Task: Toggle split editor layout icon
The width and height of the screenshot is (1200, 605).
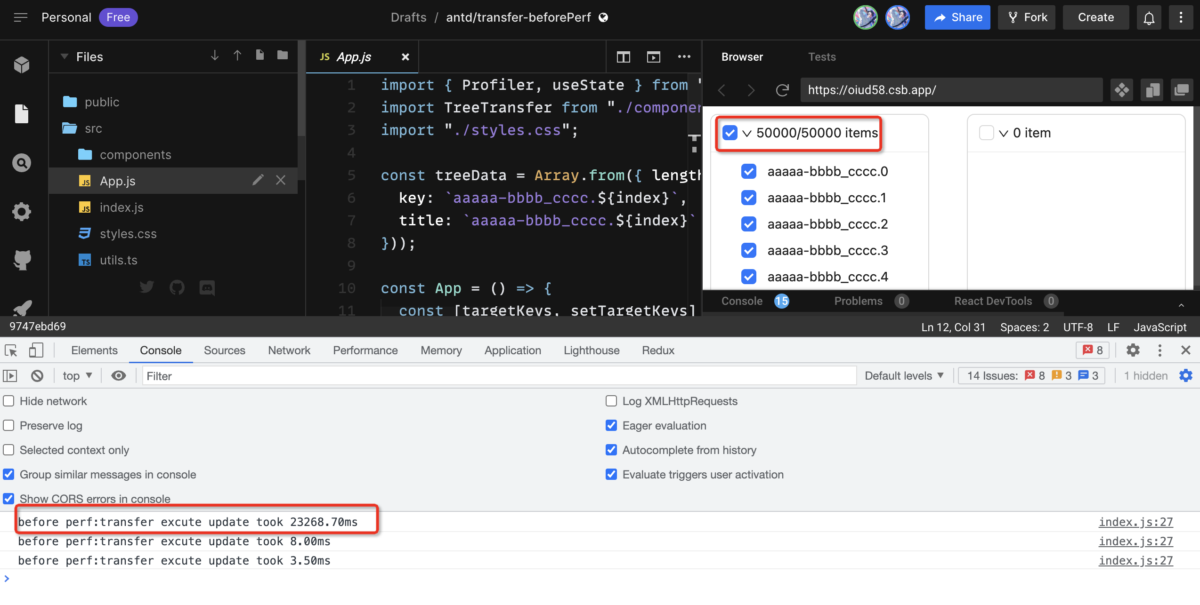Action: 623,57
